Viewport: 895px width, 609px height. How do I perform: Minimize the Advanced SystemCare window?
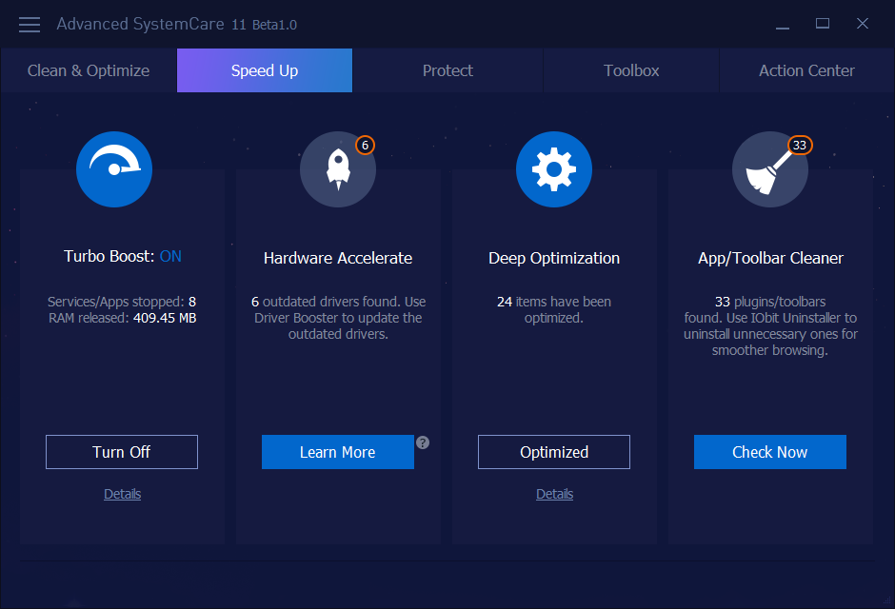[x=782, y=24]
